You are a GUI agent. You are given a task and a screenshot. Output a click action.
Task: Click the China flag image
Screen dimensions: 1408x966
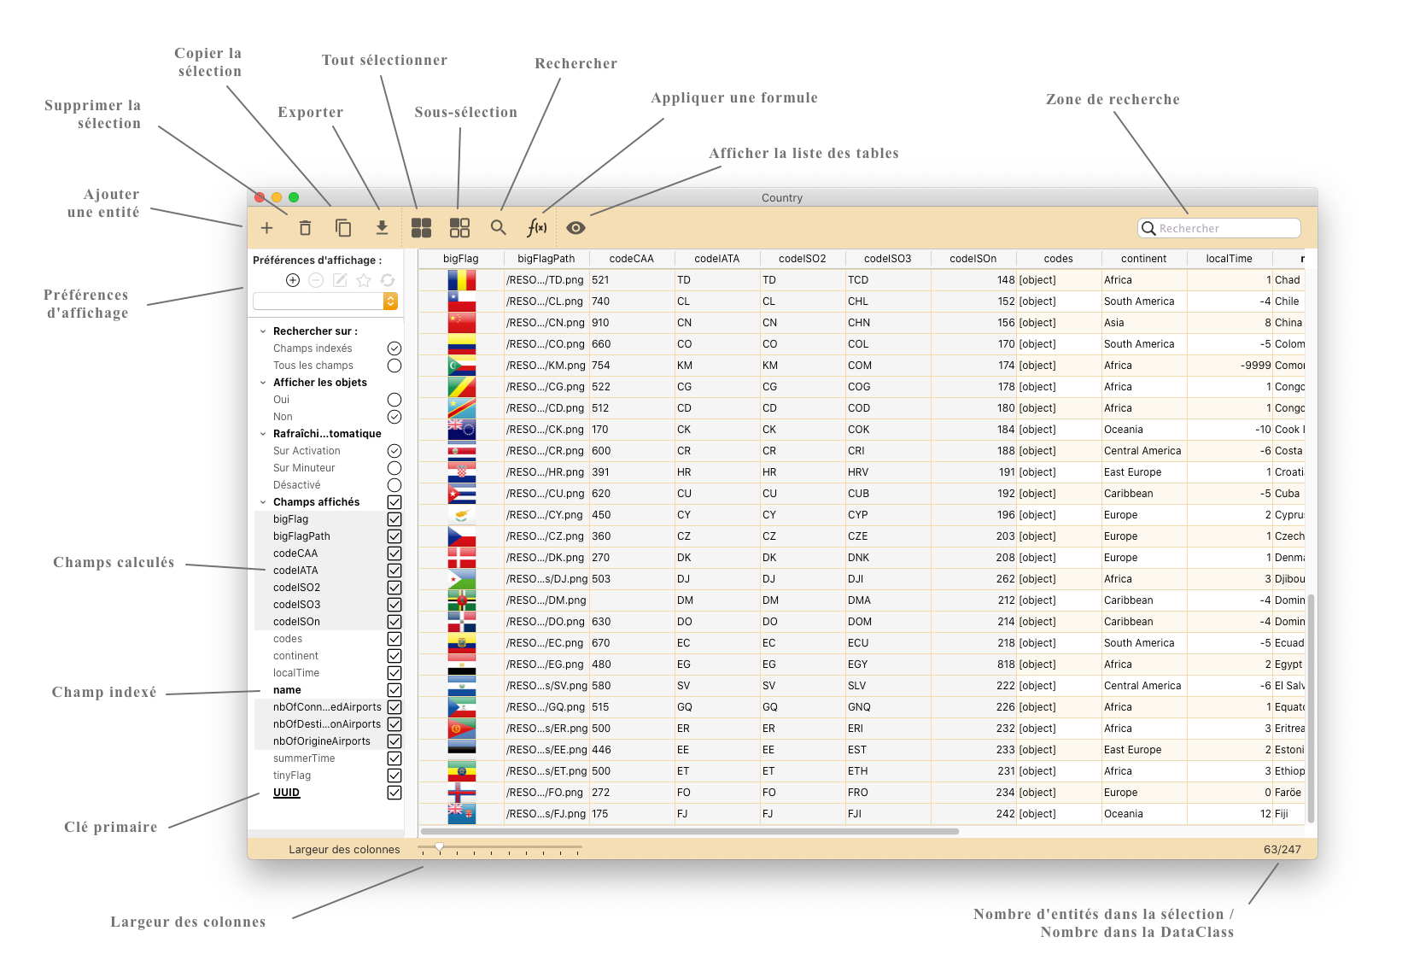click(462, 323)
